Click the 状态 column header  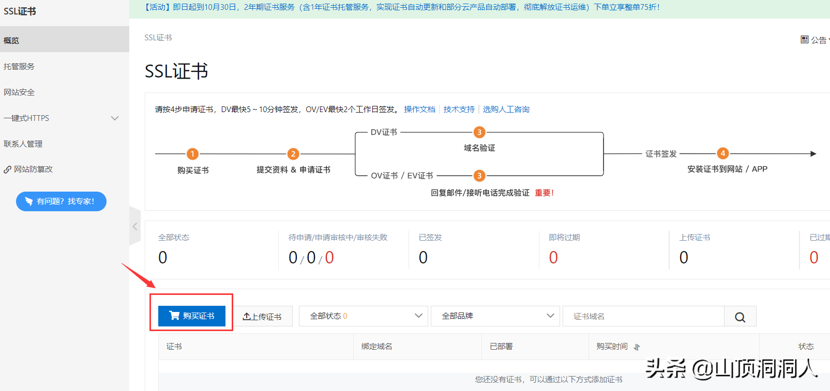click(806, 347)
